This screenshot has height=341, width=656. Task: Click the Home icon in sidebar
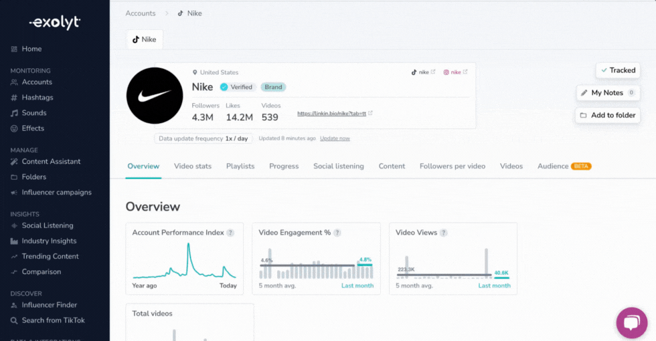[x=14, y=49]
